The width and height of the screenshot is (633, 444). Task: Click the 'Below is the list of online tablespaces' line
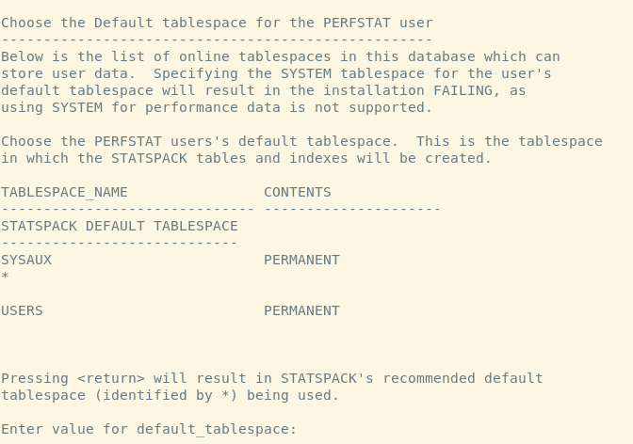[x=280, y=56]
